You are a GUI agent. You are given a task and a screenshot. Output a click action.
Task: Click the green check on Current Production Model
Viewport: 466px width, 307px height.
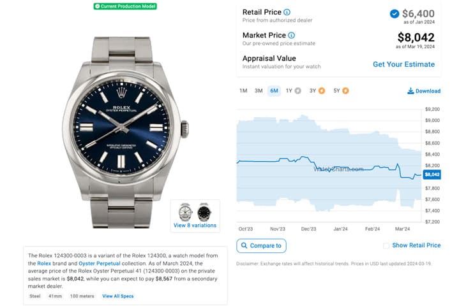tap(97, 6)
